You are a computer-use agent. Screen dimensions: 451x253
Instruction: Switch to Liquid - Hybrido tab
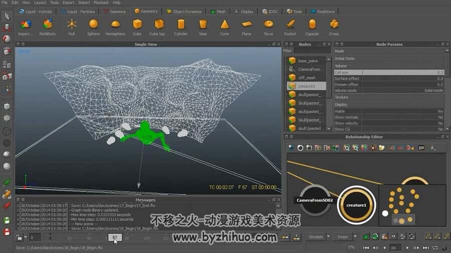[36, 12]
